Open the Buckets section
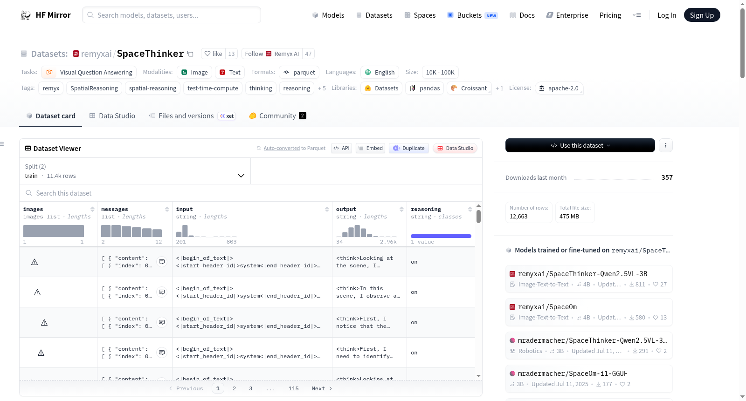Image resolution: width=746 pixels, height=401 pixels. click(x=472, y=15)
